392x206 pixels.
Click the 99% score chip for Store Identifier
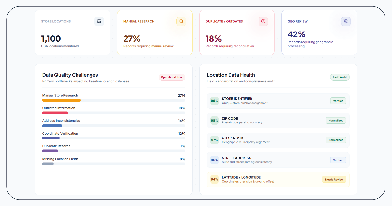tap(215, 101)
